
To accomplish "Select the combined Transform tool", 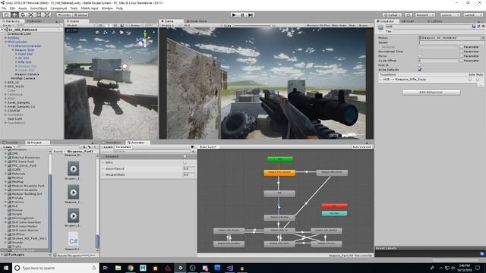I will click(47, 14).
